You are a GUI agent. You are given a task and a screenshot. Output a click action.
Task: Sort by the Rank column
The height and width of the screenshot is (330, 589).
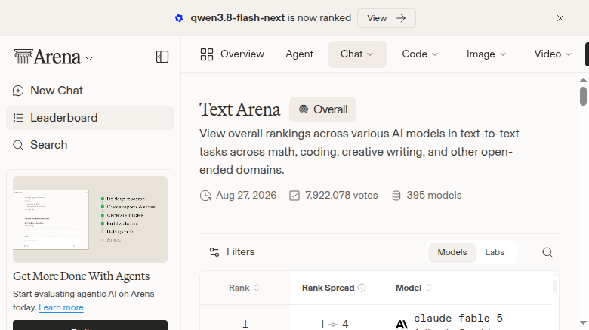point(244,288)
